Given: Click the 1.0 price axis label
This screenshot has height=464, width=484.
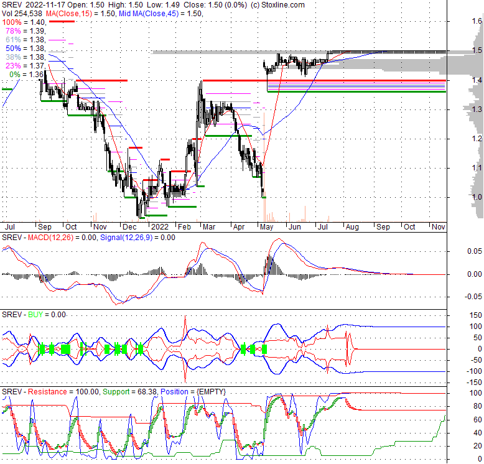Looking at the screenshot, I should pyautogui.click(x=477, y=197).
